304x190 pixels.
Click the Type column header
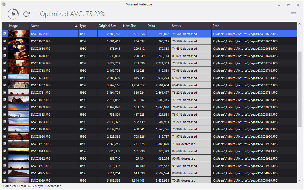tap(83, 26)
